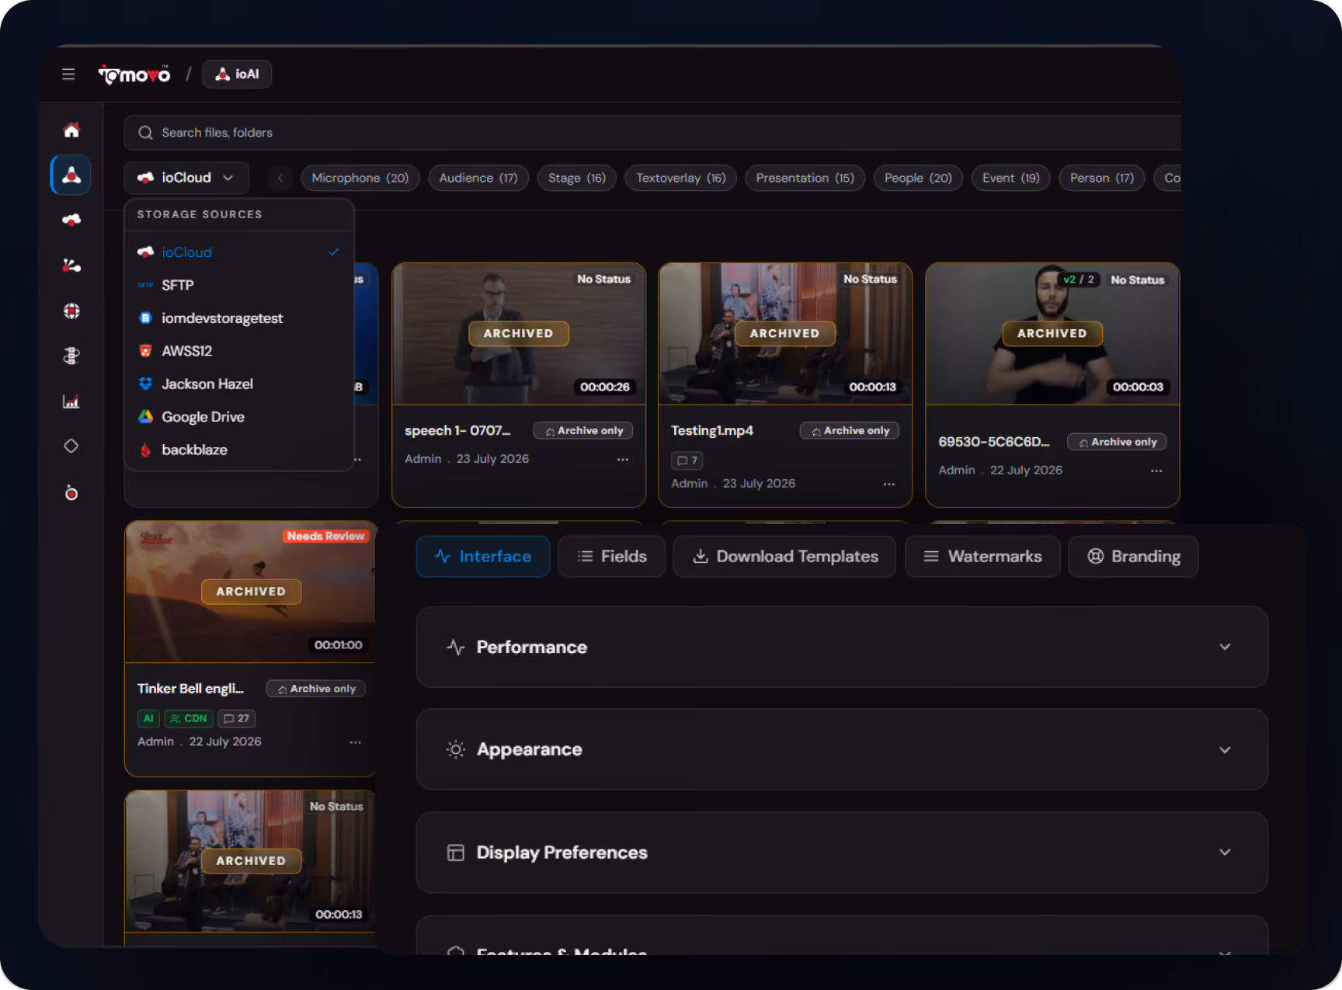Filter by the Presentation (15) tag

tap(805, 178)
